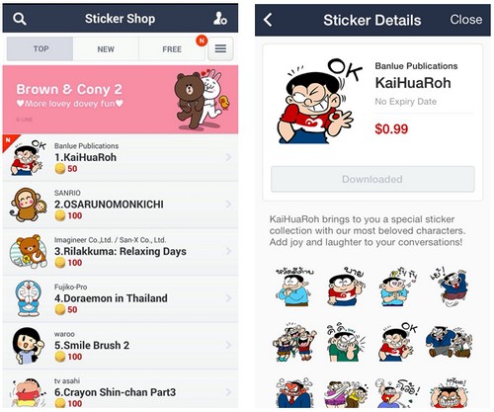Open the Brown & Cony 2 banner
The image size is (494, 412).
point(121,100)
